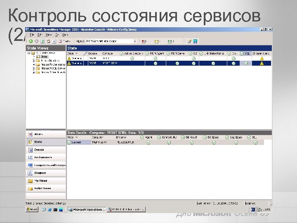Click the Open Alerts column header

pyautogui.click(x=262, y=53)
